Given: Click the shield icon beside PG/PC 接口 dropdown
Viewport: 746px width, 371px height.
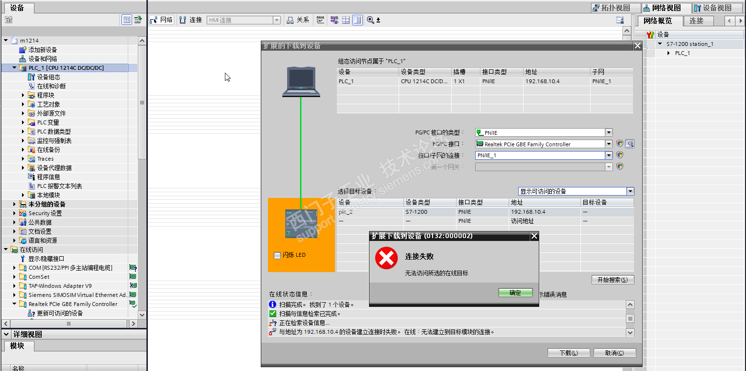Looking at the screenshot, I should [620, 143].
